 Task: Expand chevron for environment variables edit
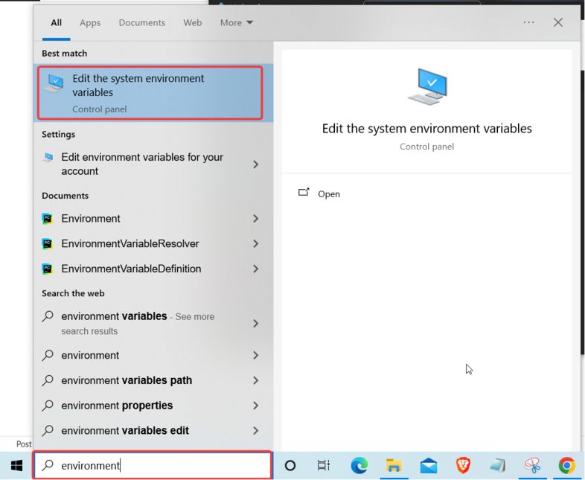(x=255, y=430)
